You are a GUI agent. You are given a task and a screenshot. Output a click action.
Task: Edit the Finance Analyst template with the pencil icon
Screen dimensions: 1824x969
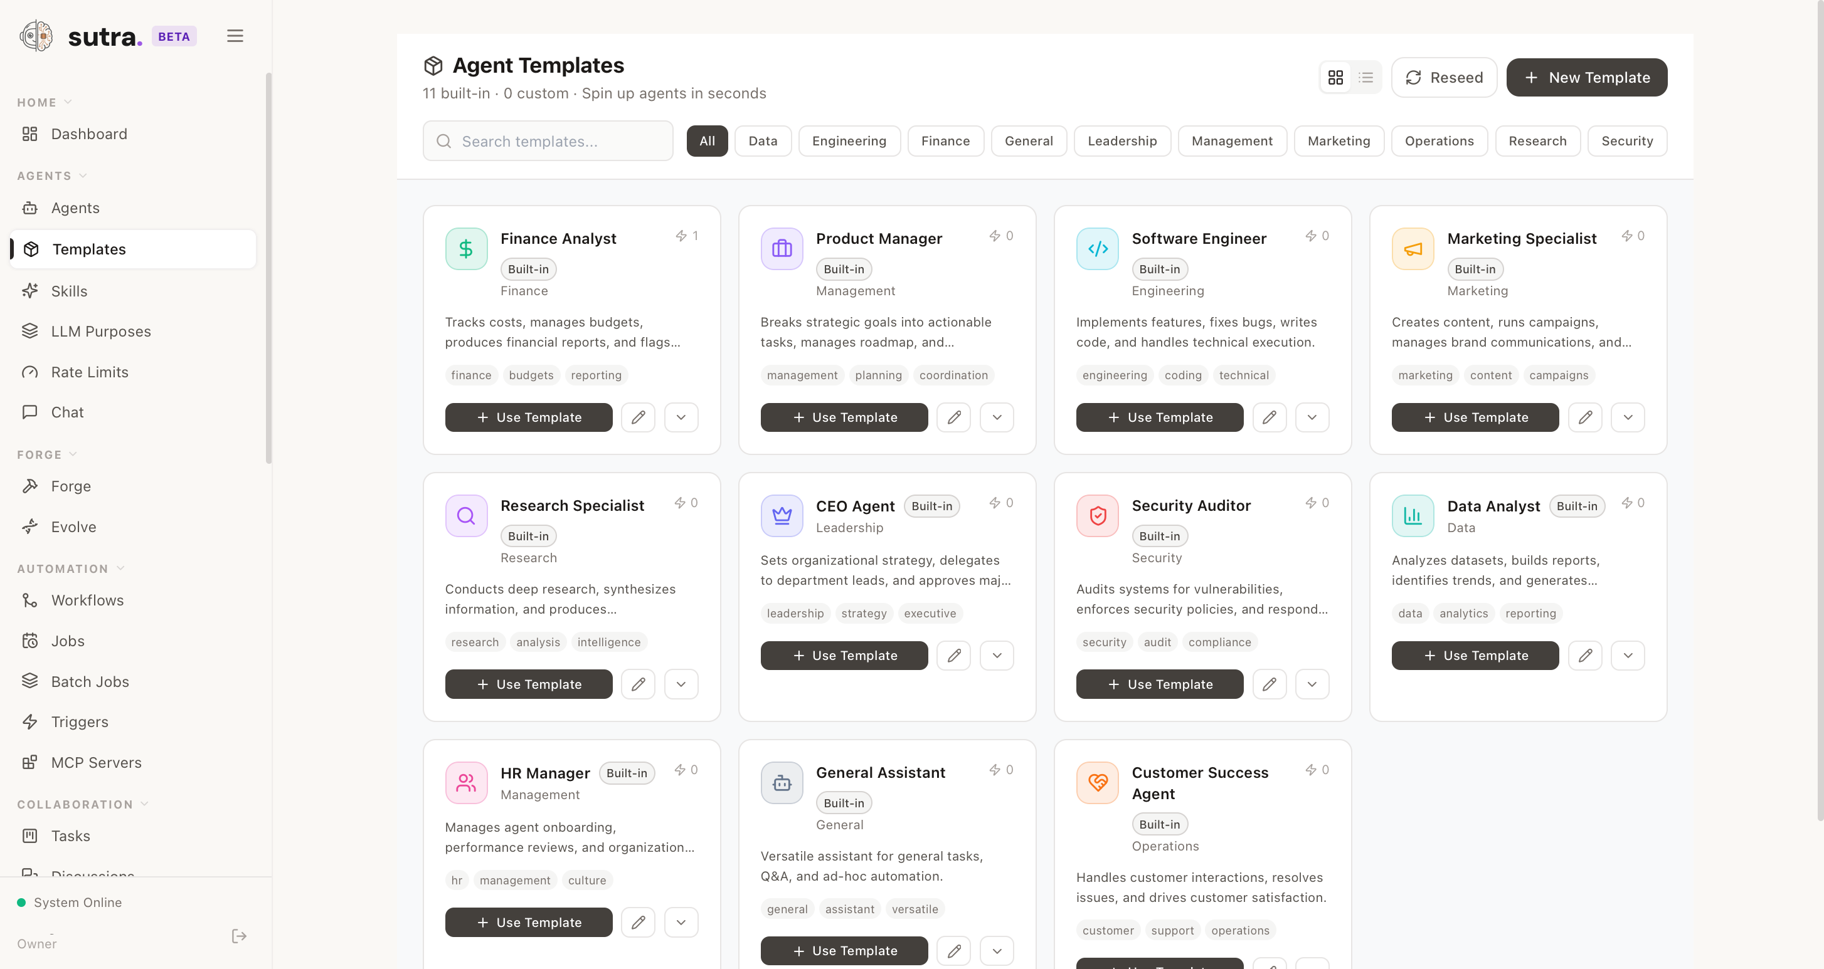point(638,417)
